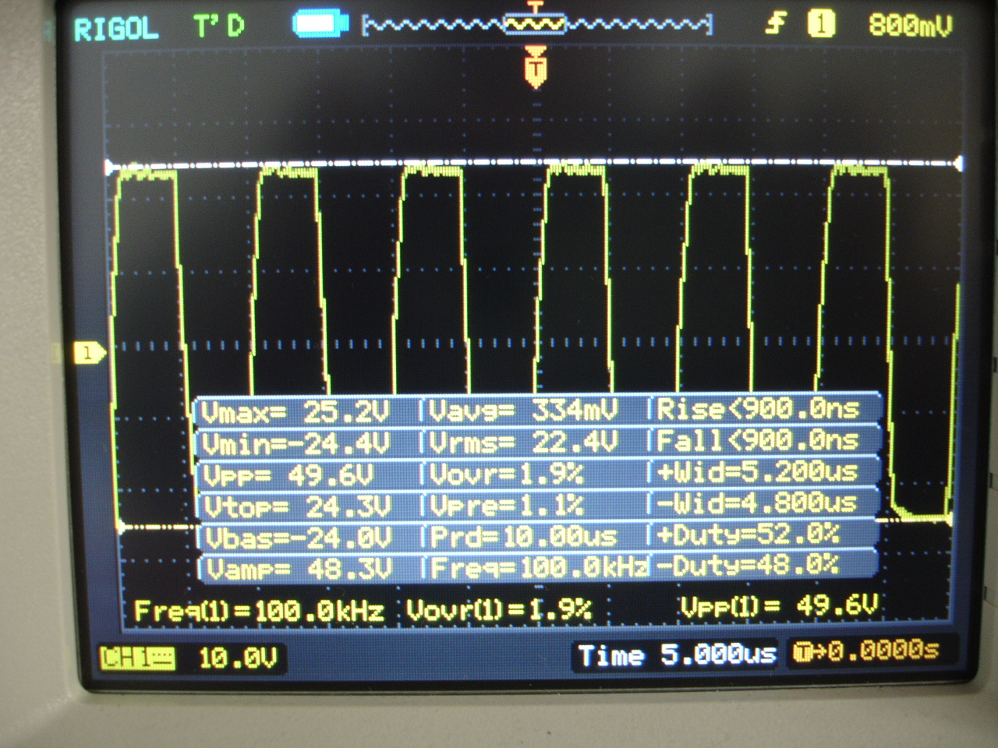Click the trigger source channel 1 badge
The width and height of the screenshot is (998, 748).
point(820,23)
